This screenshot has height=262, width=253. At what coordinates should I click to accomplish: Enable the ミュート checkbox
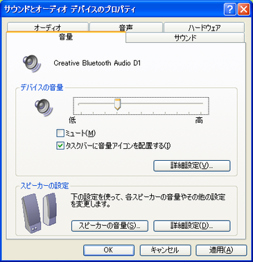60,133
